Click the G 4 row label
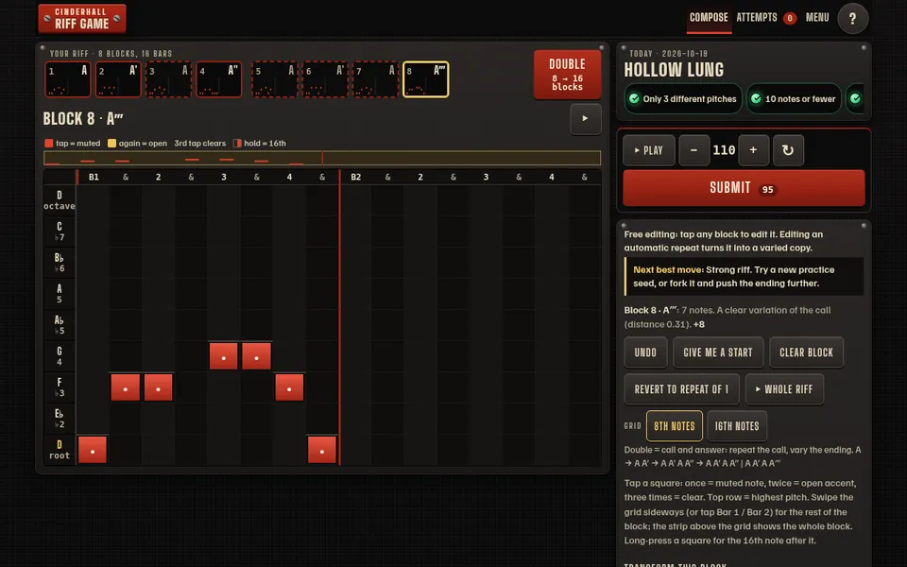The height and width of the screenshot is (567, 907). [59, 356]
